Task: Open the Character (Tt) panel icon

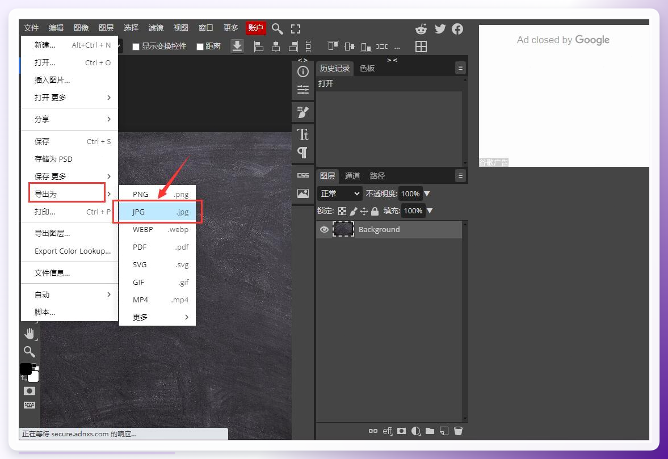Action: (x=303, y=134)
